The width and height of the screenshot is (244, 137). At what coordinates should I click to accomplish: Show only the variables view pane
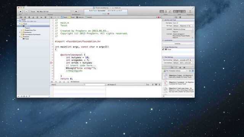[x=153, y=84]
